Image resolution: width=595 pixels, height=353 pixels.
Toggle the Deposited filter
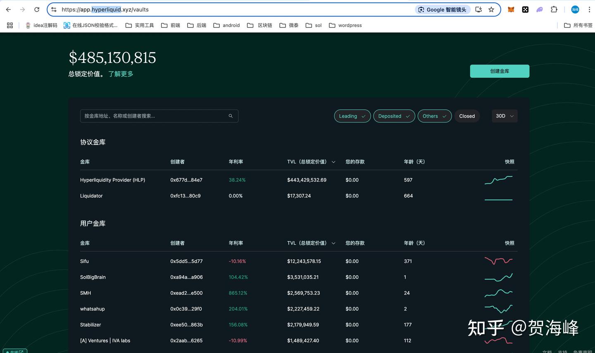click(x=394, y=116)
